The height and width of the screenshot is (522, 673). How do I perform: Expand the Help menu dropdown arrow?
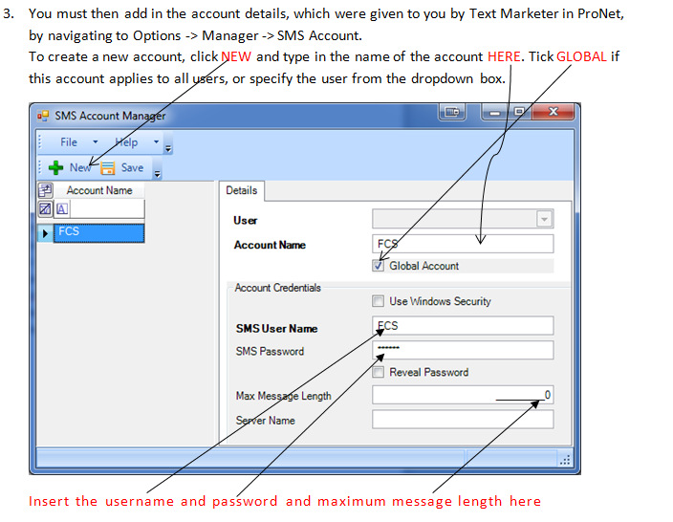pyautogui.click(x=156, y=142)
